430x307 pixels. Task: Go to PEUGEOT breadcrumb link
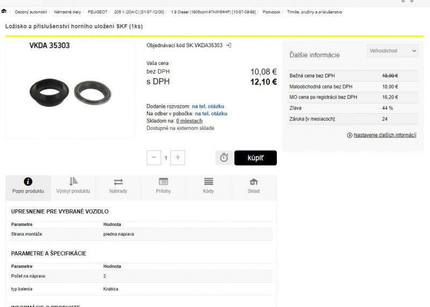point(97,12)
